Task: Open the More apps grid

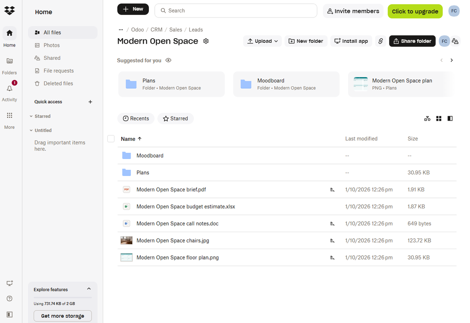Action: coord(10,120)
